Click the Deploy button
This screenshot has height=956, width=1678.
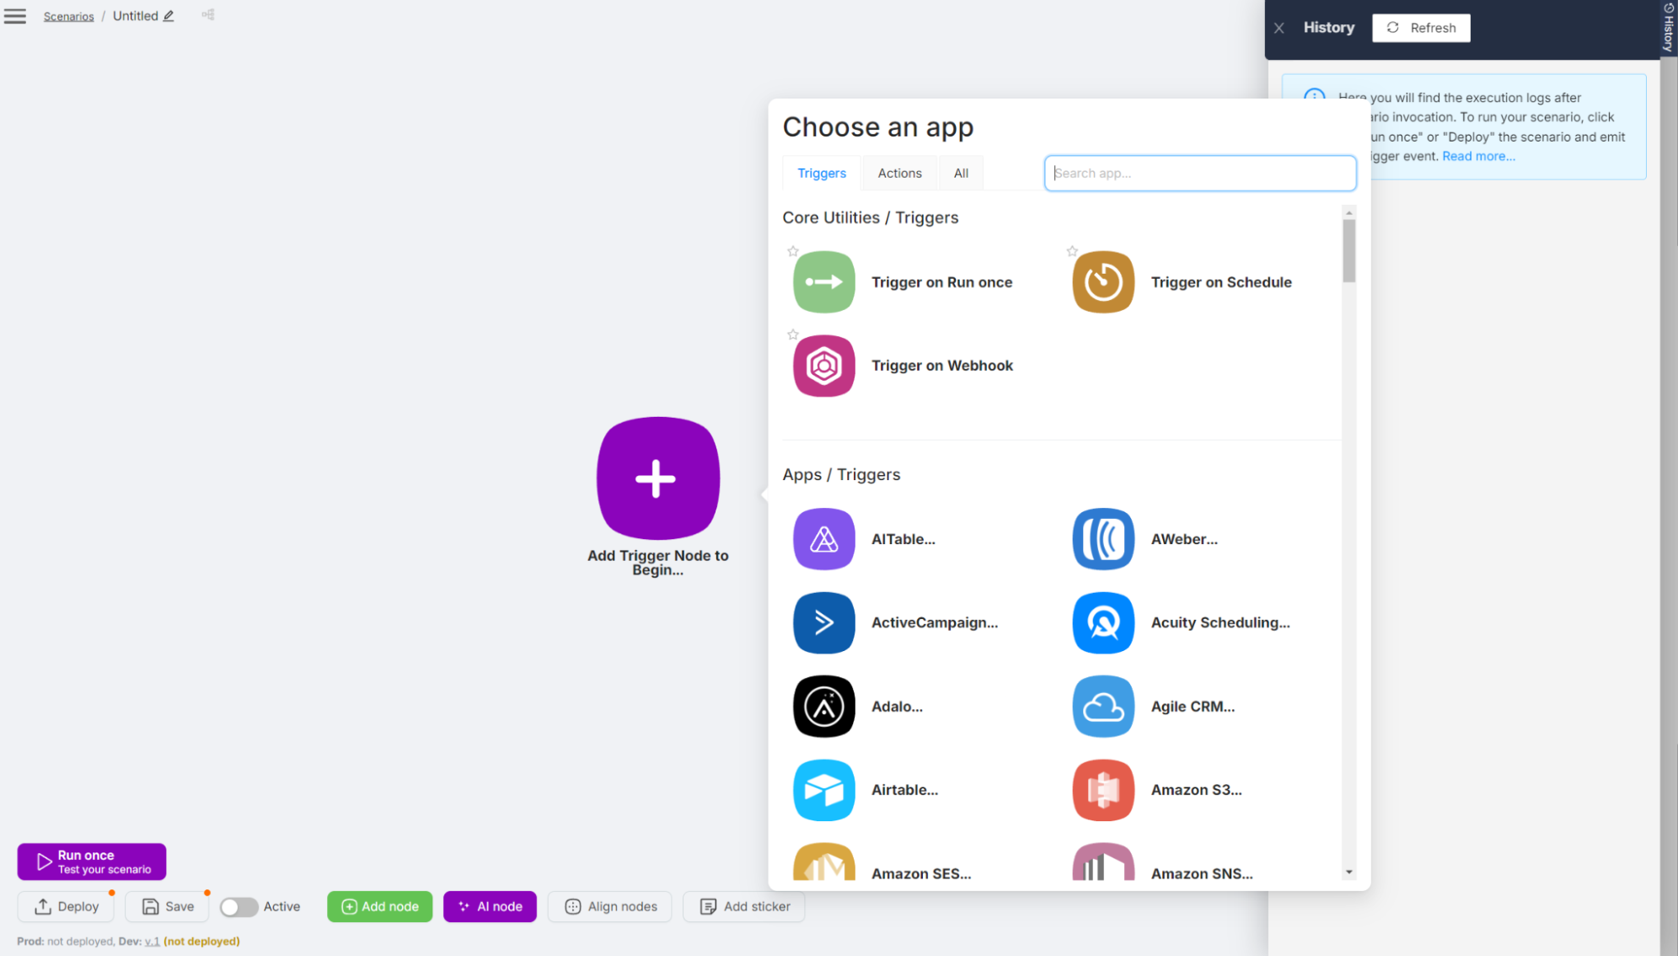tap(66, 906)
